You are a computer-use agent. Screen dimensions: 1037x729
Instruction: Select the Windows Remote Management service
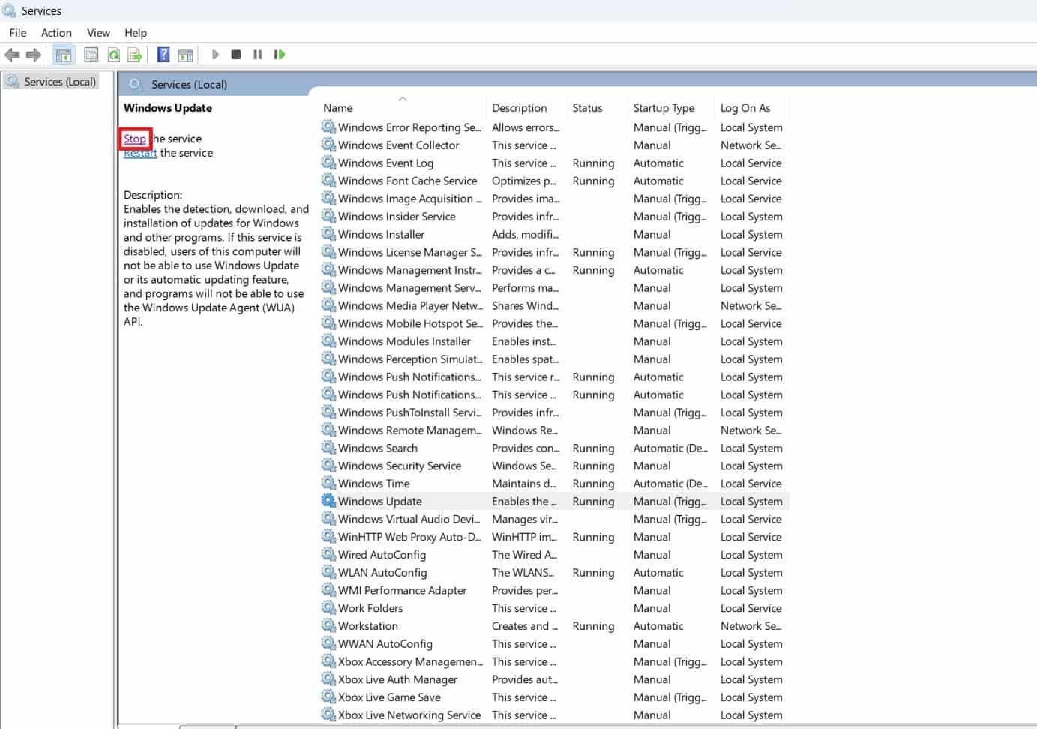pos(555,430)
